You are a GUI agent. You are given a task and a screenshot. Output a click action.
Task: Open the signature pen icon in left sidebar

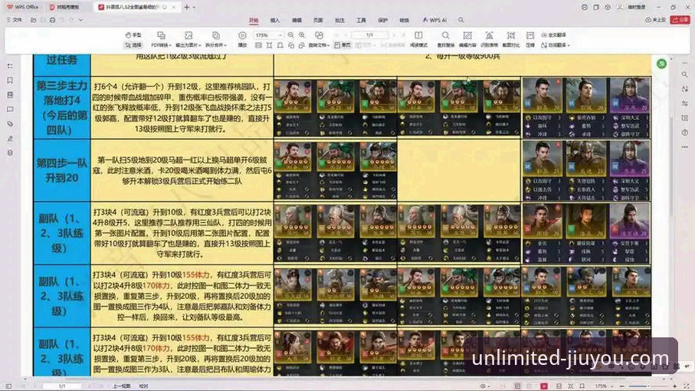coord(10,138)
